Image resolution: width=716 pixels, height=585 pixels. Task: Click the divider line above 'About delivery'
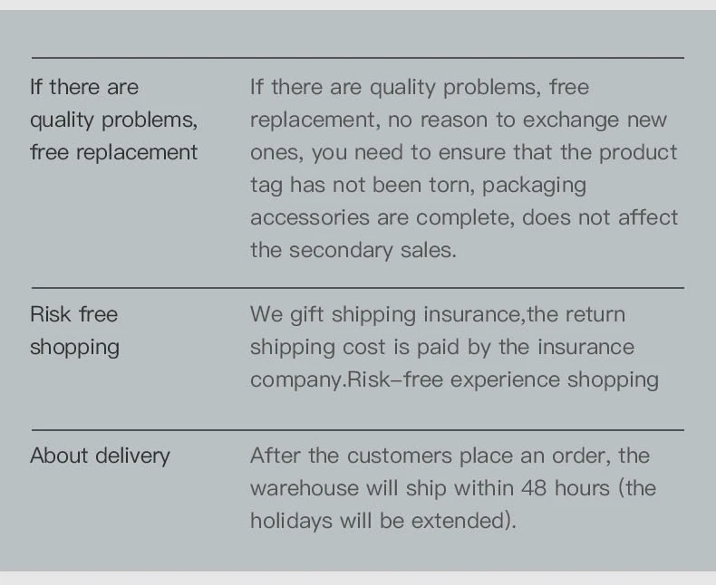click(357, 430)
